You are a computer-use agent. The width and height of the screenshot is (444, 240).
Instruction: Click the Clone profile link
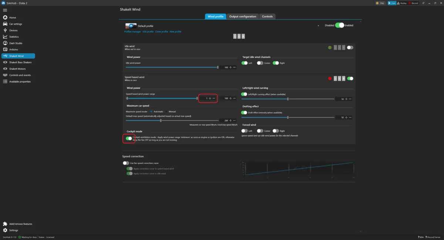tap(161, 32)
